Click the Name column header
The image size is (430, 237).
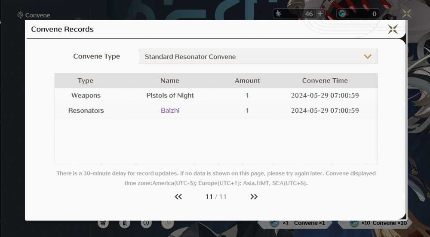click(x=170, y=80)
